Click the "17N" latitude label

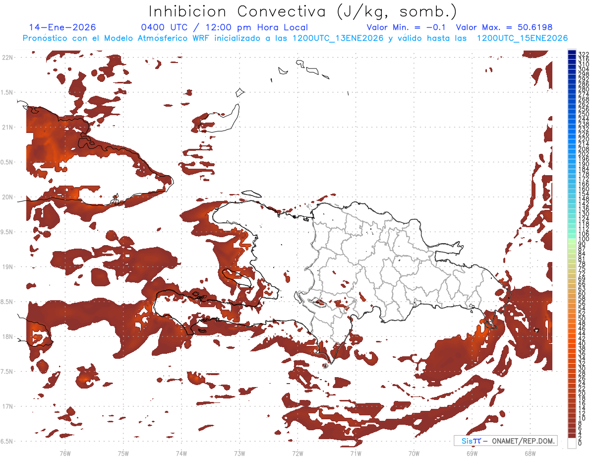point(7,406)
